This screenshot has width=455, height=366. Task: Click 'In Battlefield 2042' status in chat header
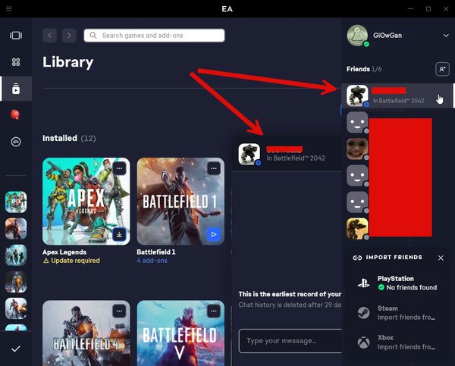point(296,158)
